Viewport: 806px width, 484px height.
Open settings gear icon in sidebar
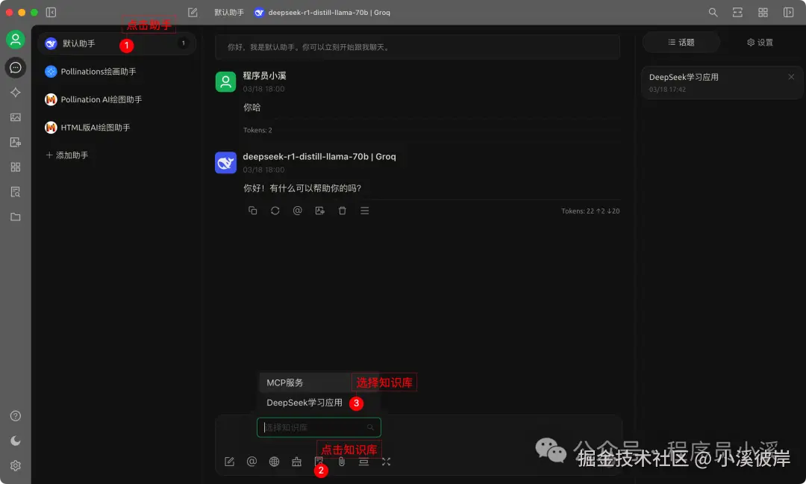click(16, 465)
